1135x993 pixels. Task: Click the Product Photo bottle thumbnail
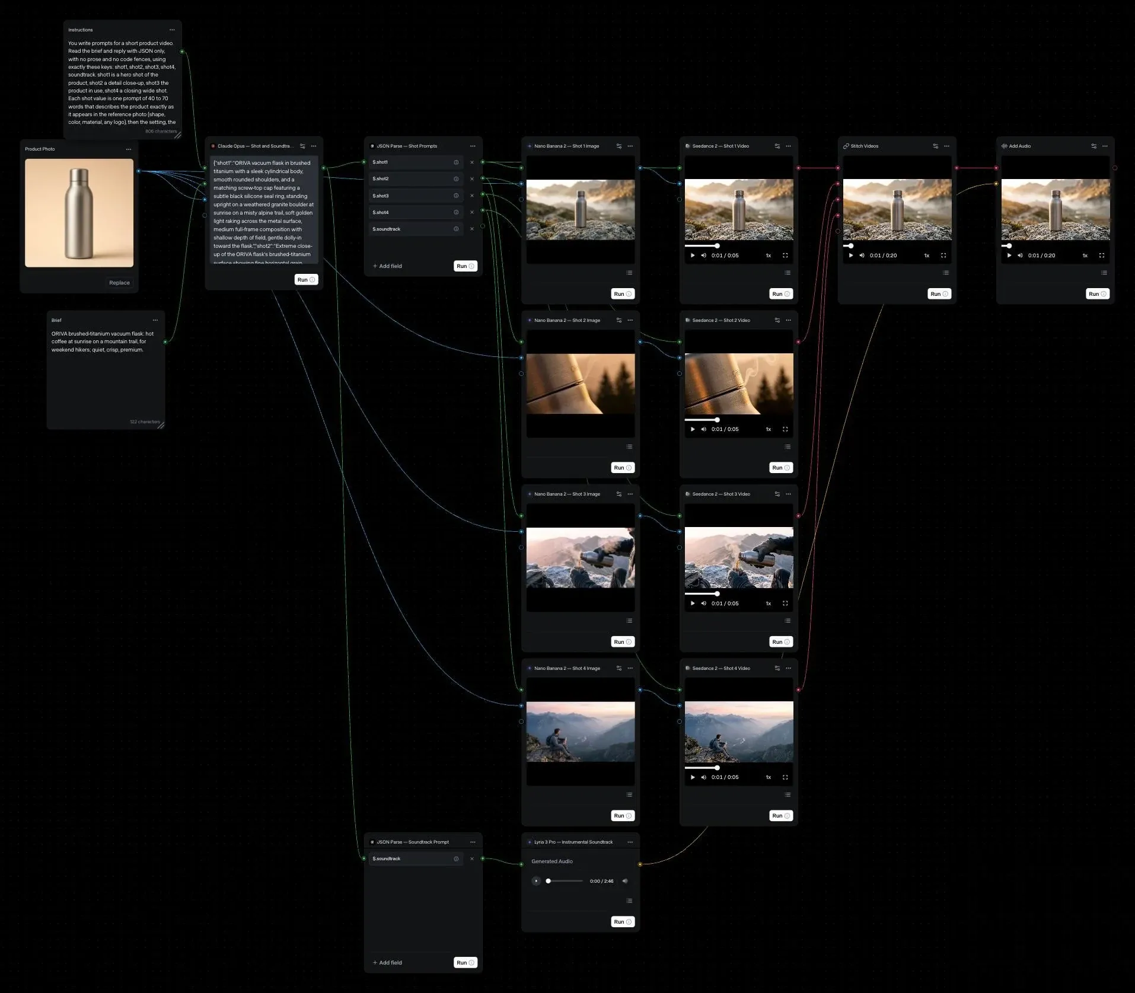(x=79, y=213)
